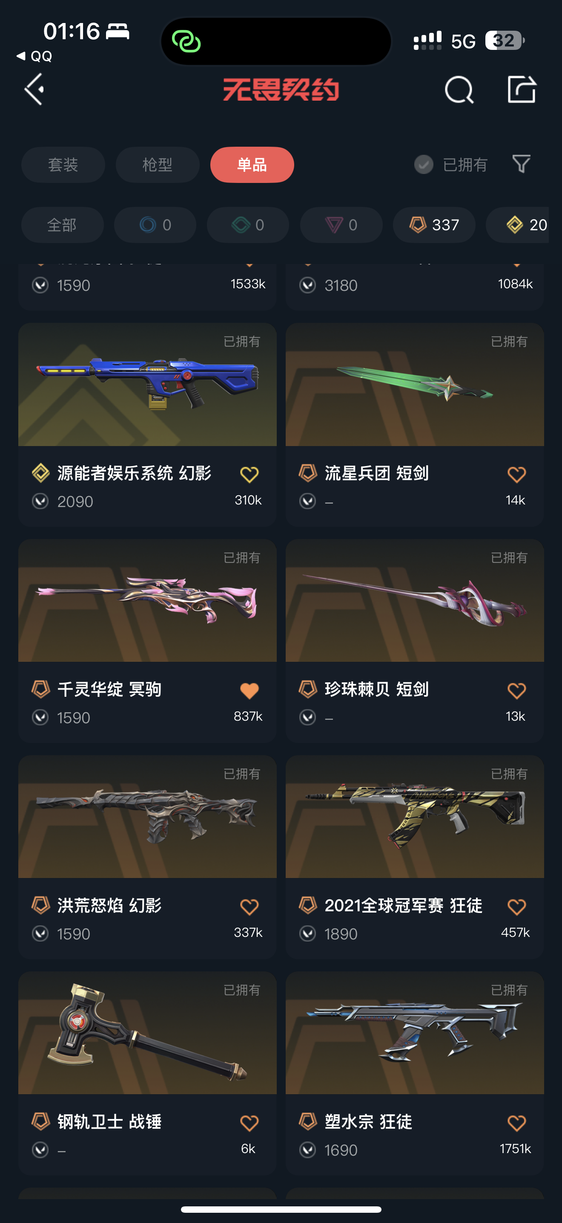Unfavorite the 千灵华绽 冥驹 skin
Image resolution: width=562 pixels, height=1223 pixels.
tap(249, 690)
